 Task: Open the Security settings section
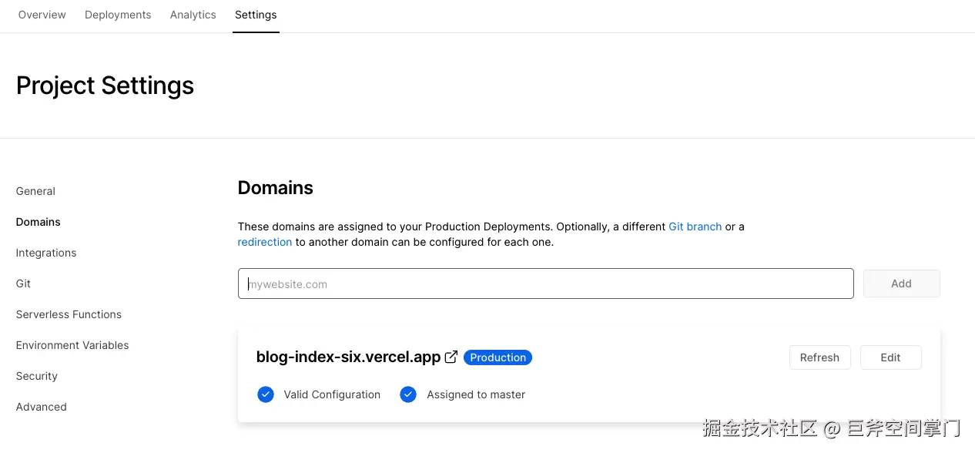pos(37,376)
